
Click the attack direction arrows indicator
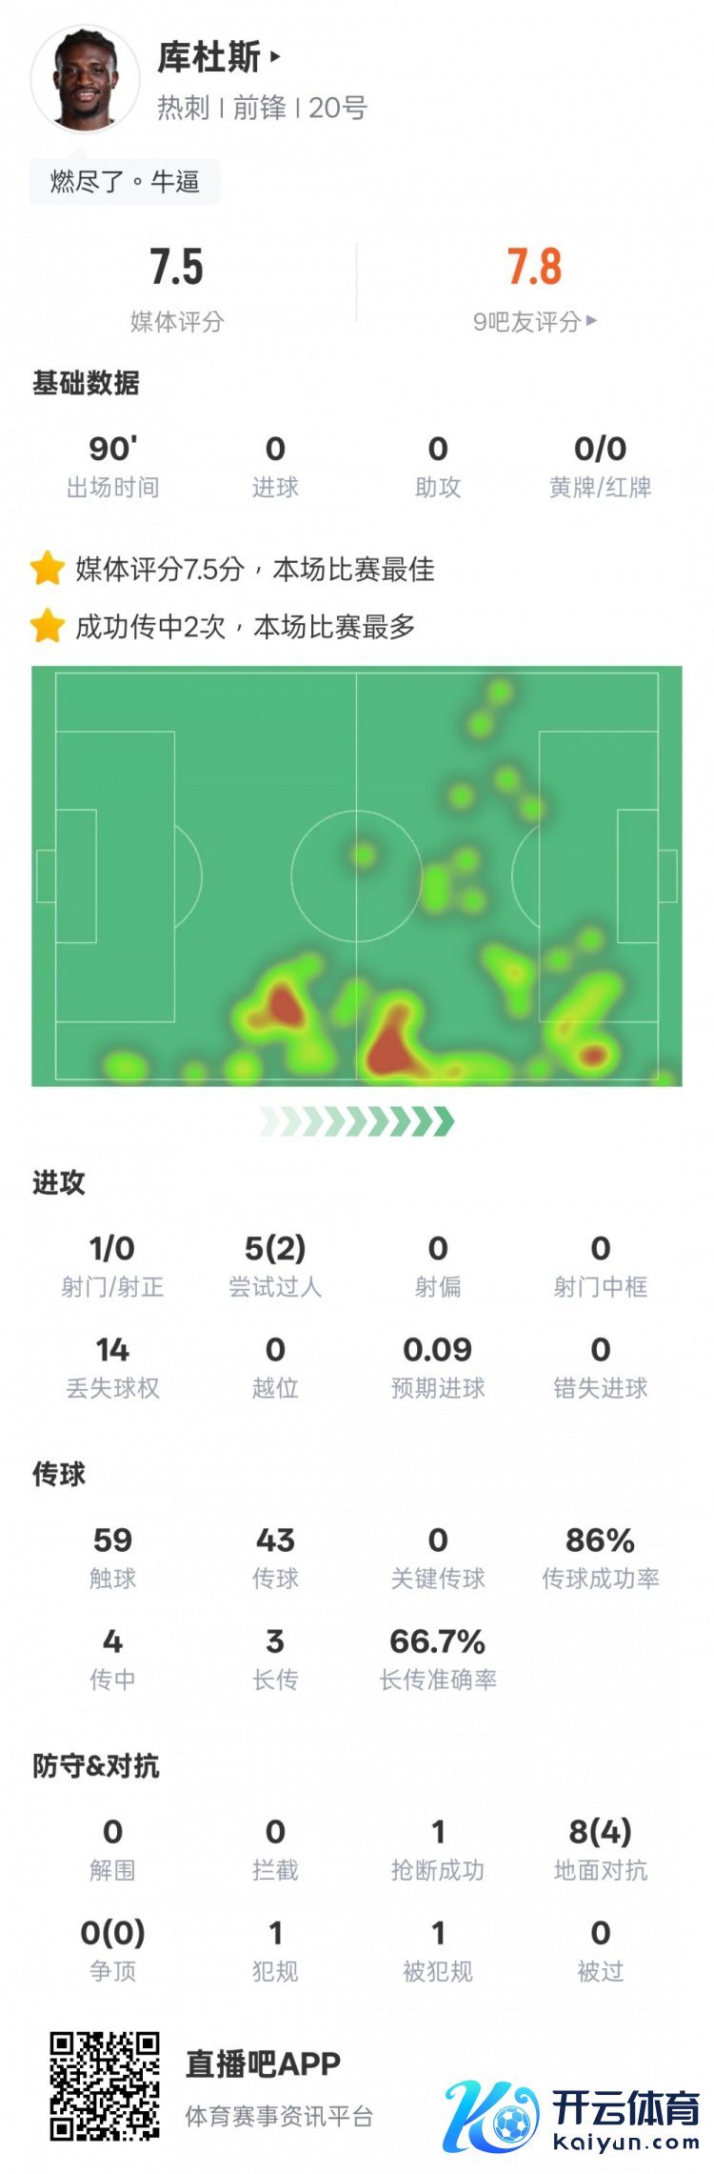coord(356,1122)
